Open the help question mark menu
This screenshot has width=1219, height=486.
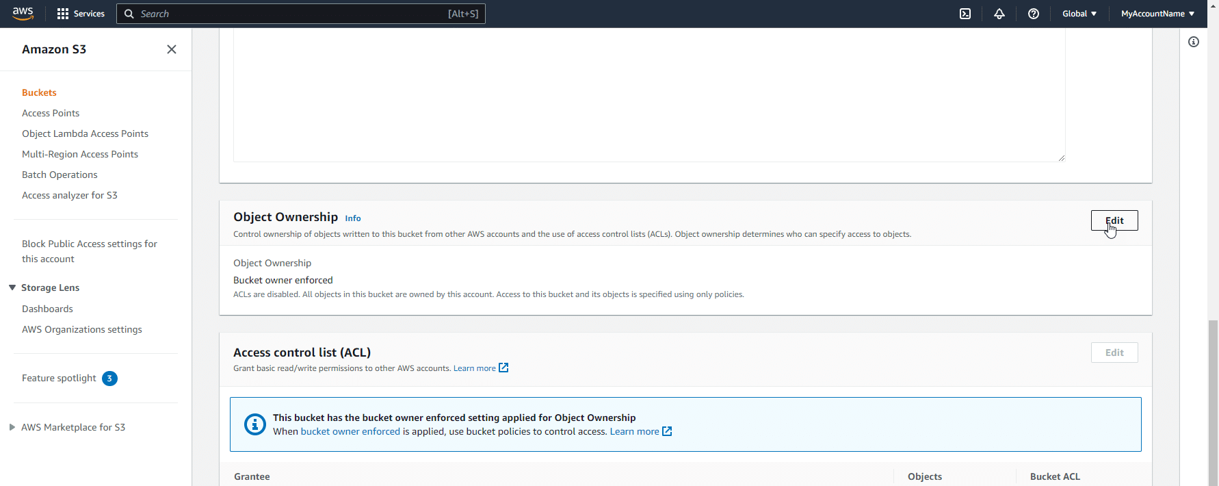pos(1033,14)
